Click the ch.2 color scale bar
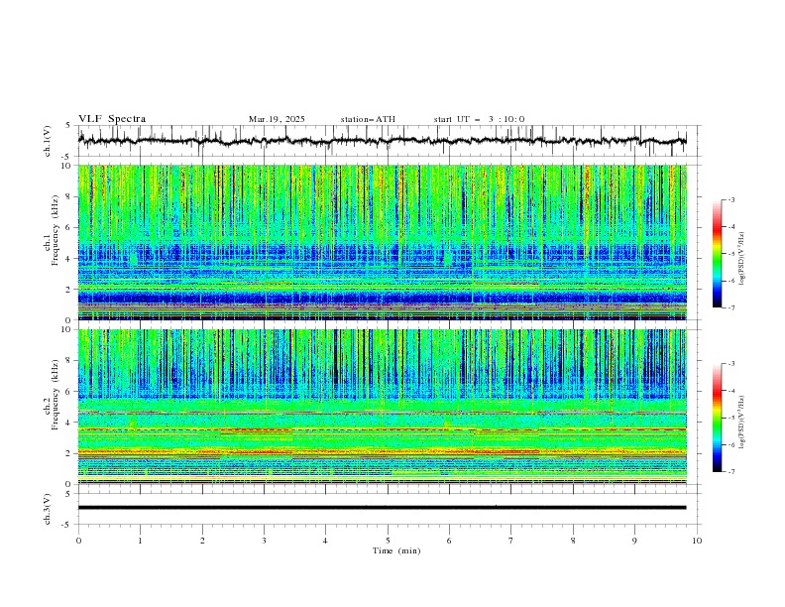Screen dimensions: 785x607 coord(717,418)
